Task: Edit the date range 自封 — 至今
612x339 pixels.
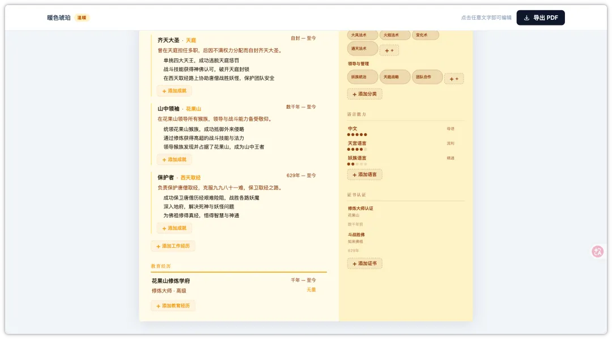Action: pos(303,39)
